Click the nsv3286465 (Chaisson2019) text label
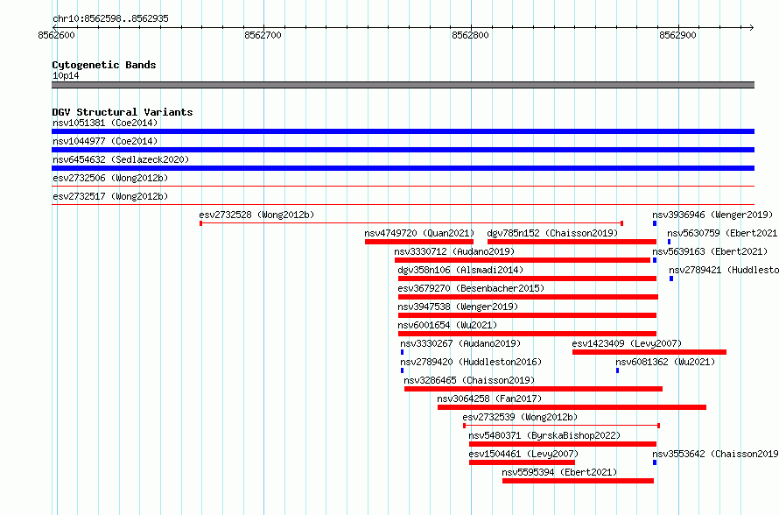779x515 pixels. point(469,380)
